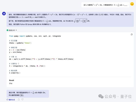This screenshot has width=136, height=102.
Task: Give the response a thumbs up
Action: click(19, 100)
